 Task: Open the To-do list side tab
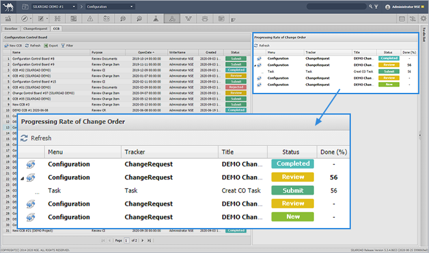coord(424,34)
